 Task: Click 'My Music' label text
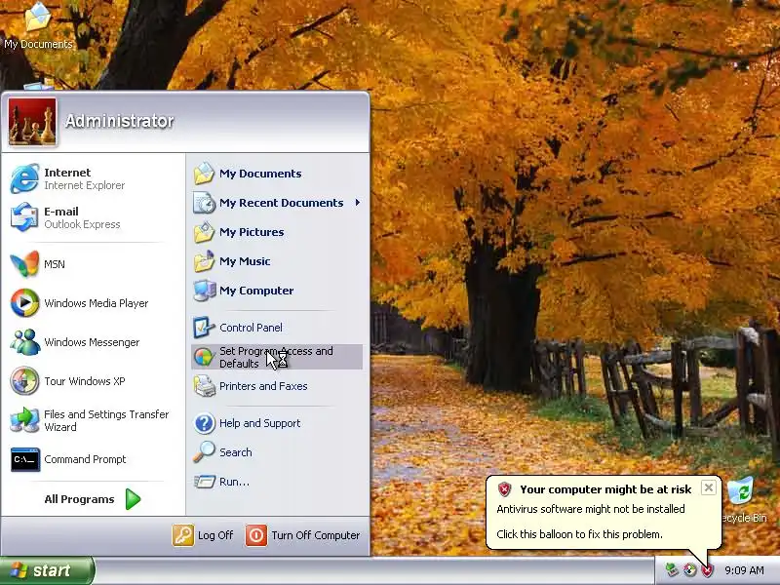[x=245, y=261]
